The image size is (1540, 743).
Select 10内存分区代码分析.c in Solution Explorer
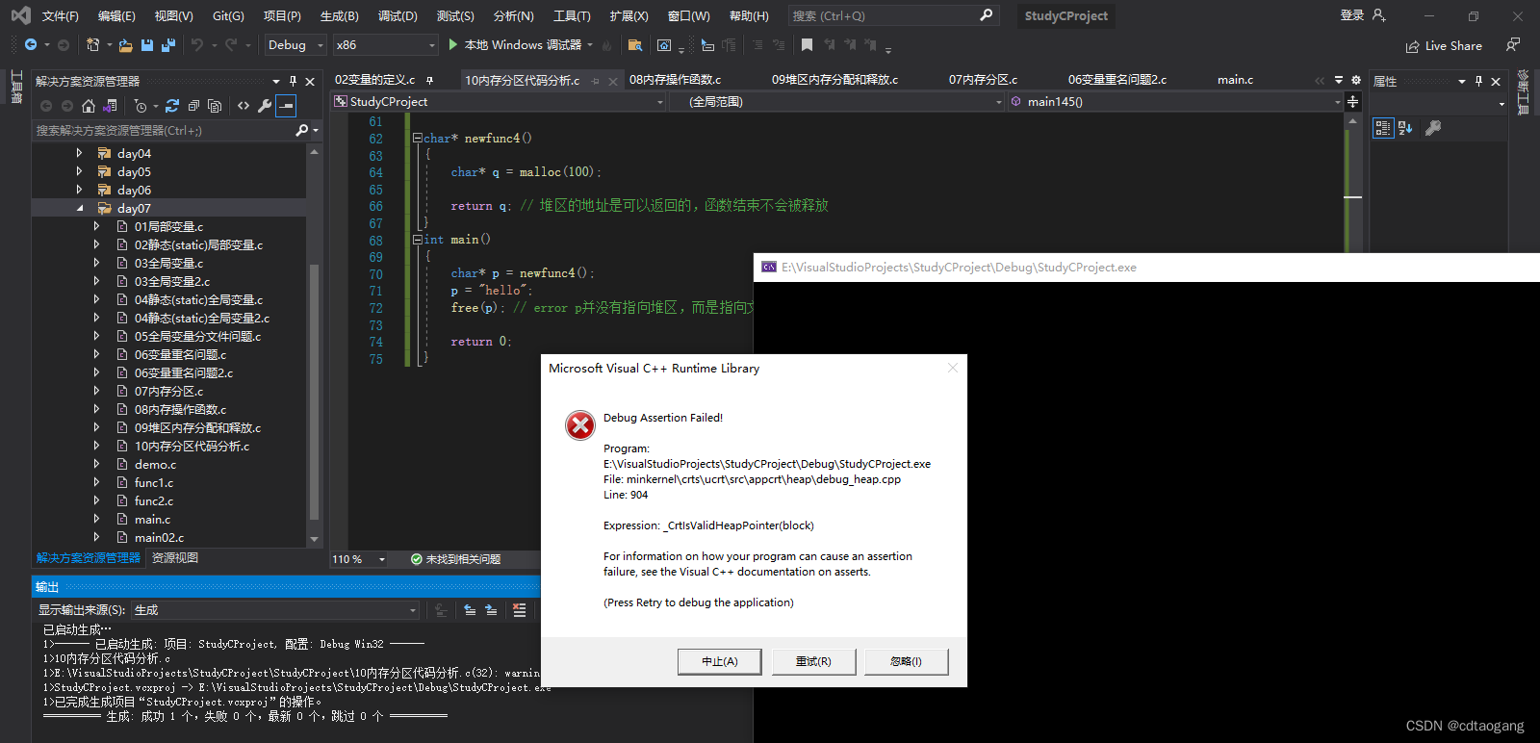[x=191, y=447]
